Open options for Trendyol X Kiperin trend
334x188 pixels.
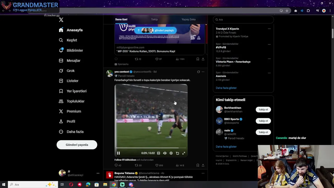(x=269, y=29)
